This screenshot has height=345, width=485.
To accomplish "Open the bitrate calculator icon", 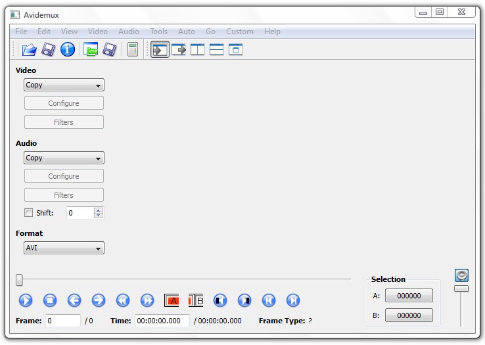I will (x=132, y=49).
